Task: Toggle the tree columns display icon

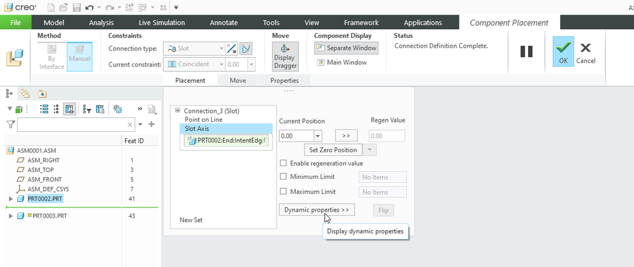Action: pyautogui.click(x=69, y=109)
